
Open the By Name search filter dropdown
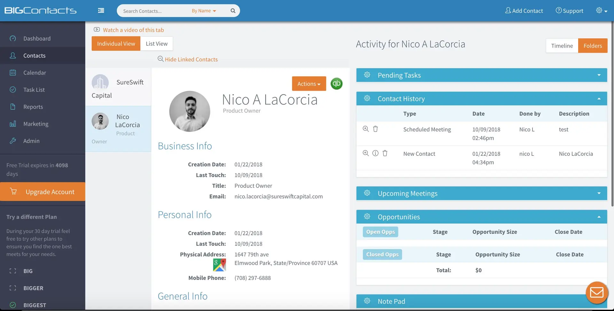(204, 11)
